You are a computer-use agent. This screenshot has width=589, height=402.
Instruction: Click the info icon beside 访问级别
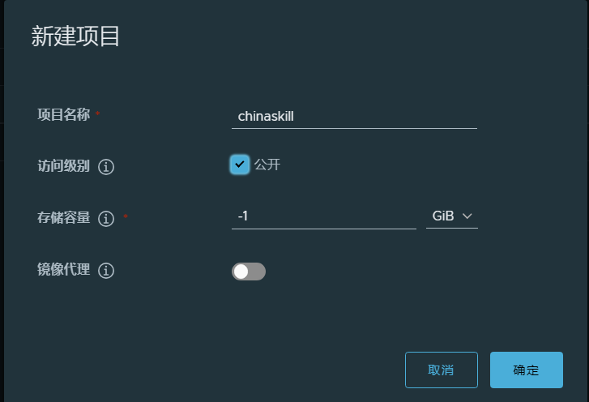pos(106,167)
